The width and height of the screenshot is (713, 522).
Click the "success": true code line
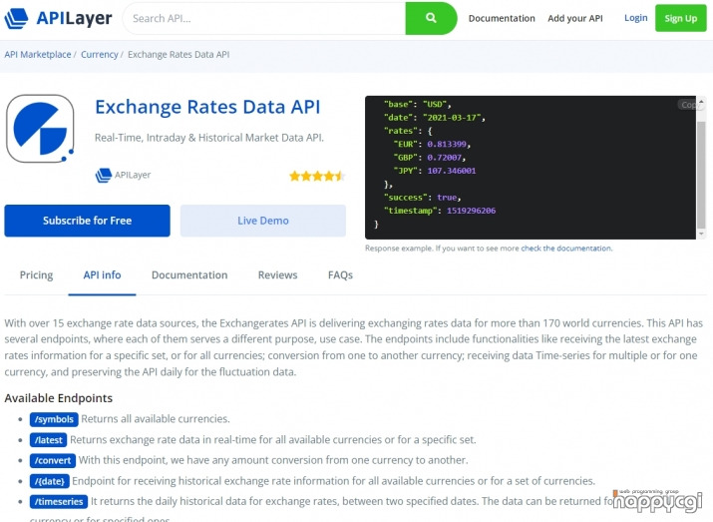423,198
